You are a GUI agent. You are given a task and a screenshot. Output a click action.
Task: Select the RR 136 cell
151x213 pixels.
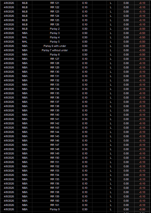pyautogui.click(x=55, y=98)
